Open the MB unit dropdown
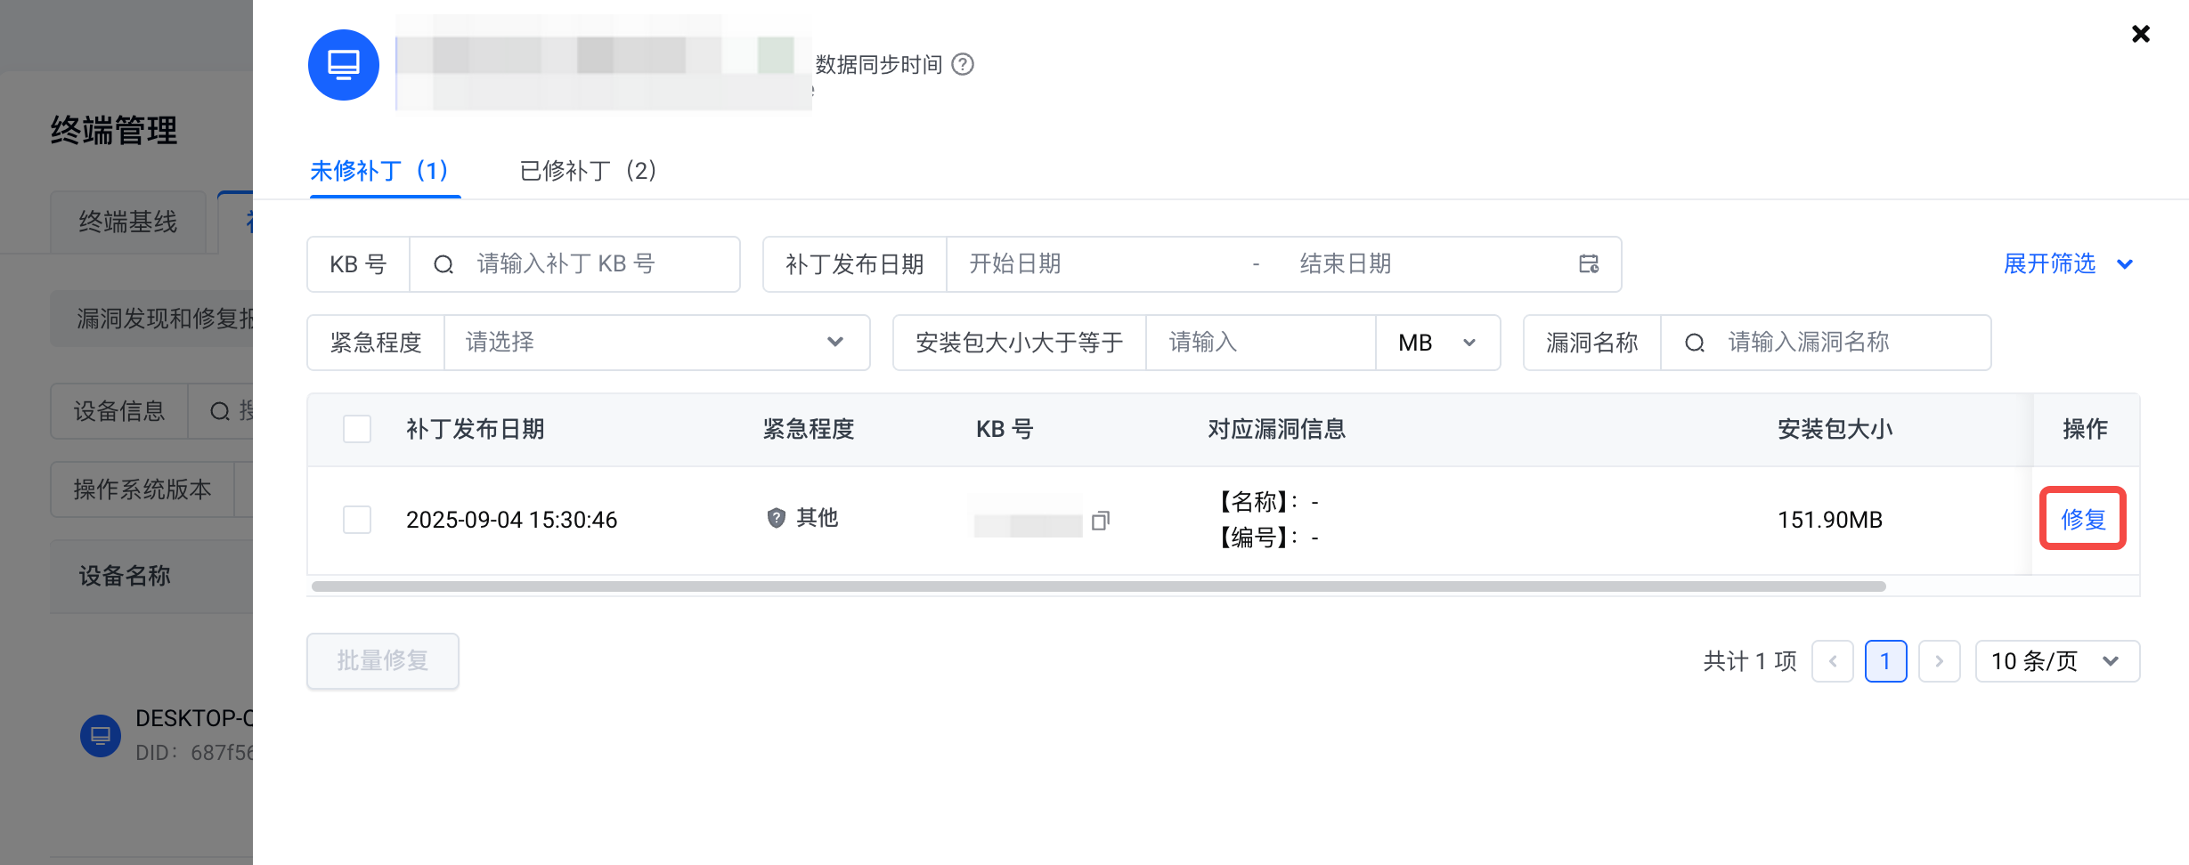Image resolution: width=2189 pixels, height=865 pixels. coord(1436,343)
